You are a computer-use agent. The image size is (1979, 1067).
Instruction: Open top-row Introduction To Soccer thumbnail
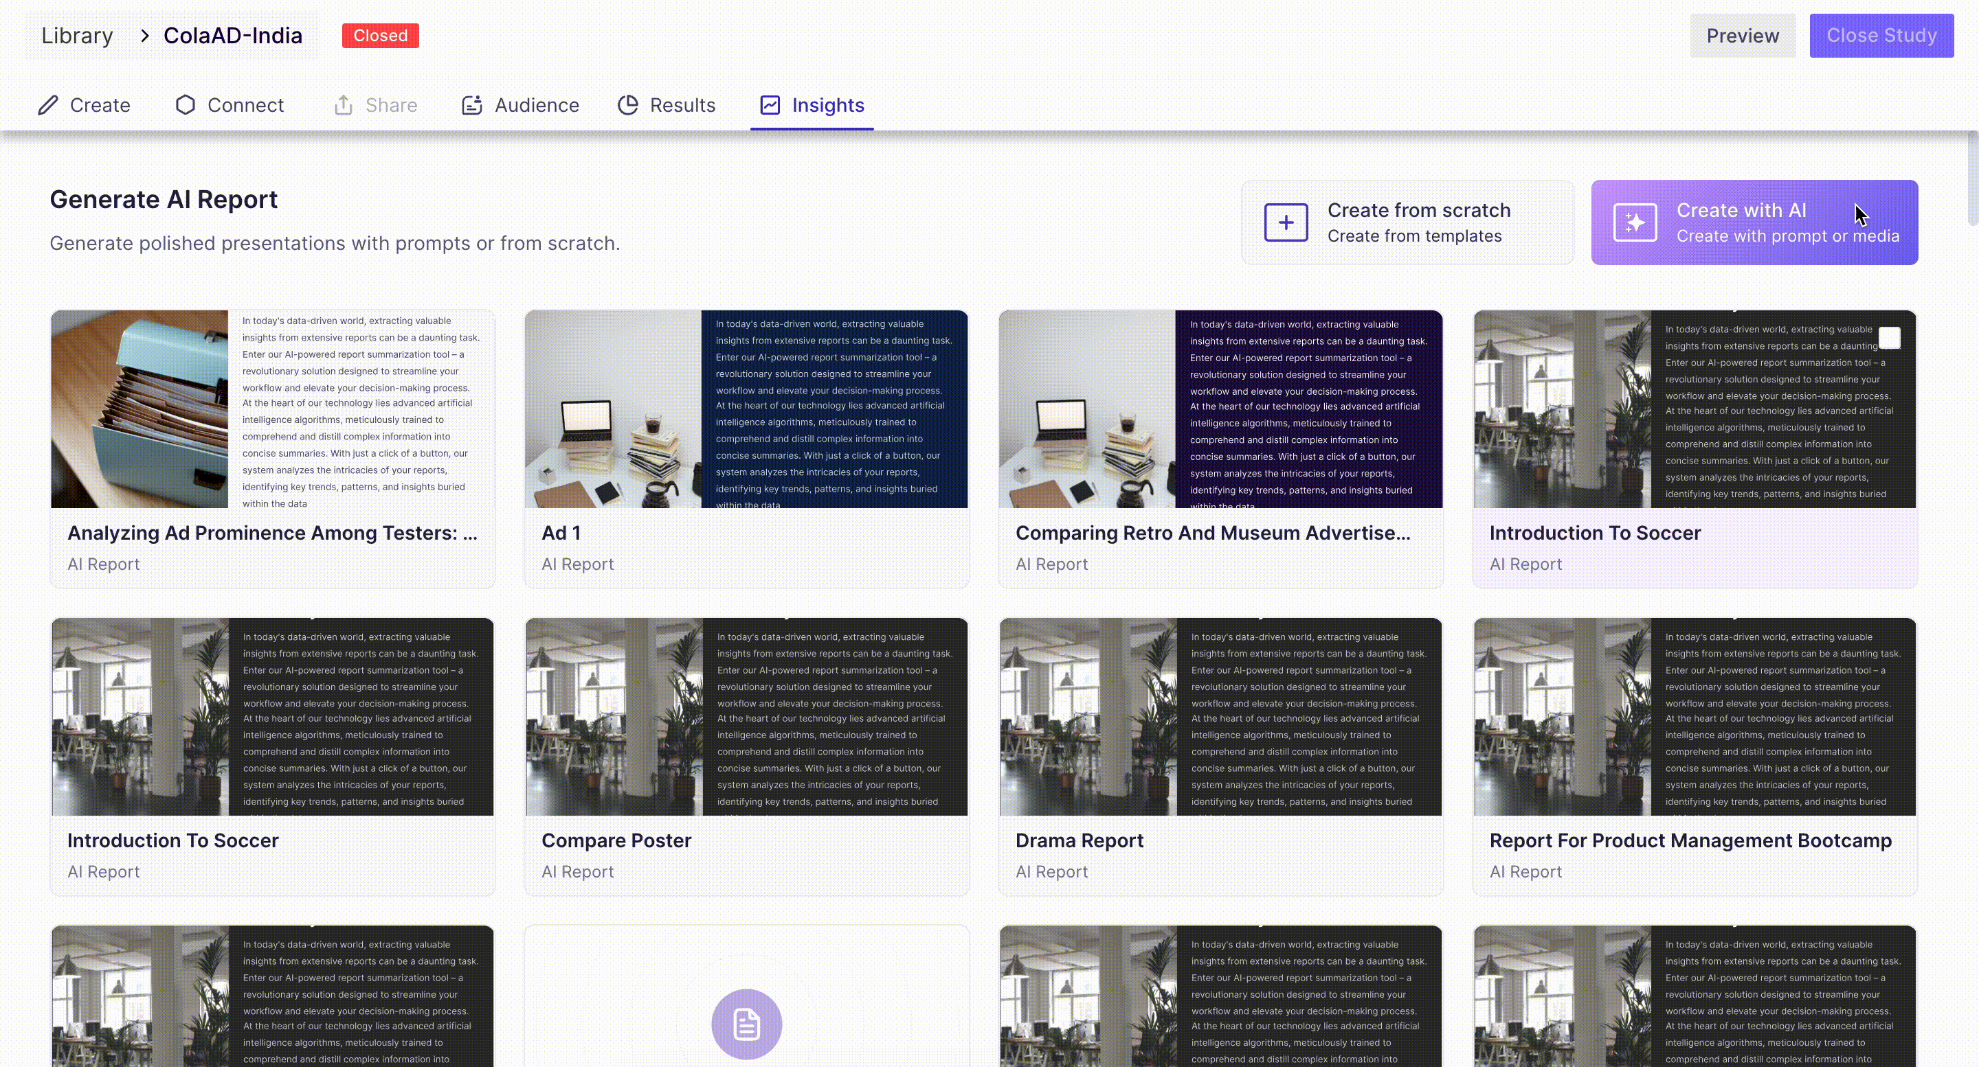1695,409
